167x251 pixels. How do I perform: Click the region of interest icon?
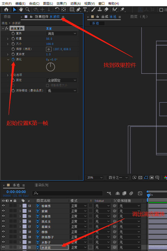(x=152, y=177)
